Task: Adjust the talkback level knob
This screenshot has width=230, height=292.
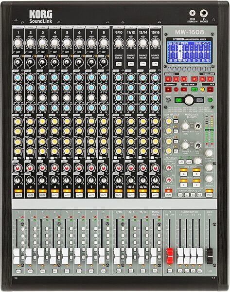Action: pos(197,161)
